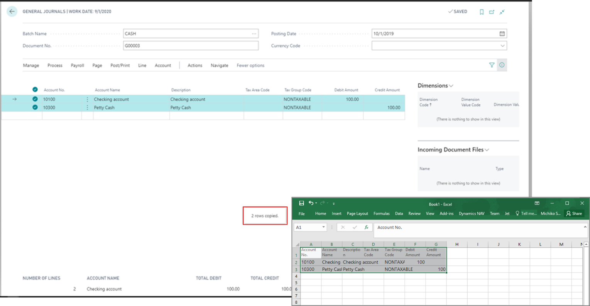Open the Currency Code dropdown

click(502, 46)
